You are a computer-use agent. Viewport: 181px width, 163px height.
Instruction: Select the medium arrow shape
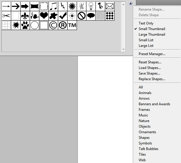[16, 6]
